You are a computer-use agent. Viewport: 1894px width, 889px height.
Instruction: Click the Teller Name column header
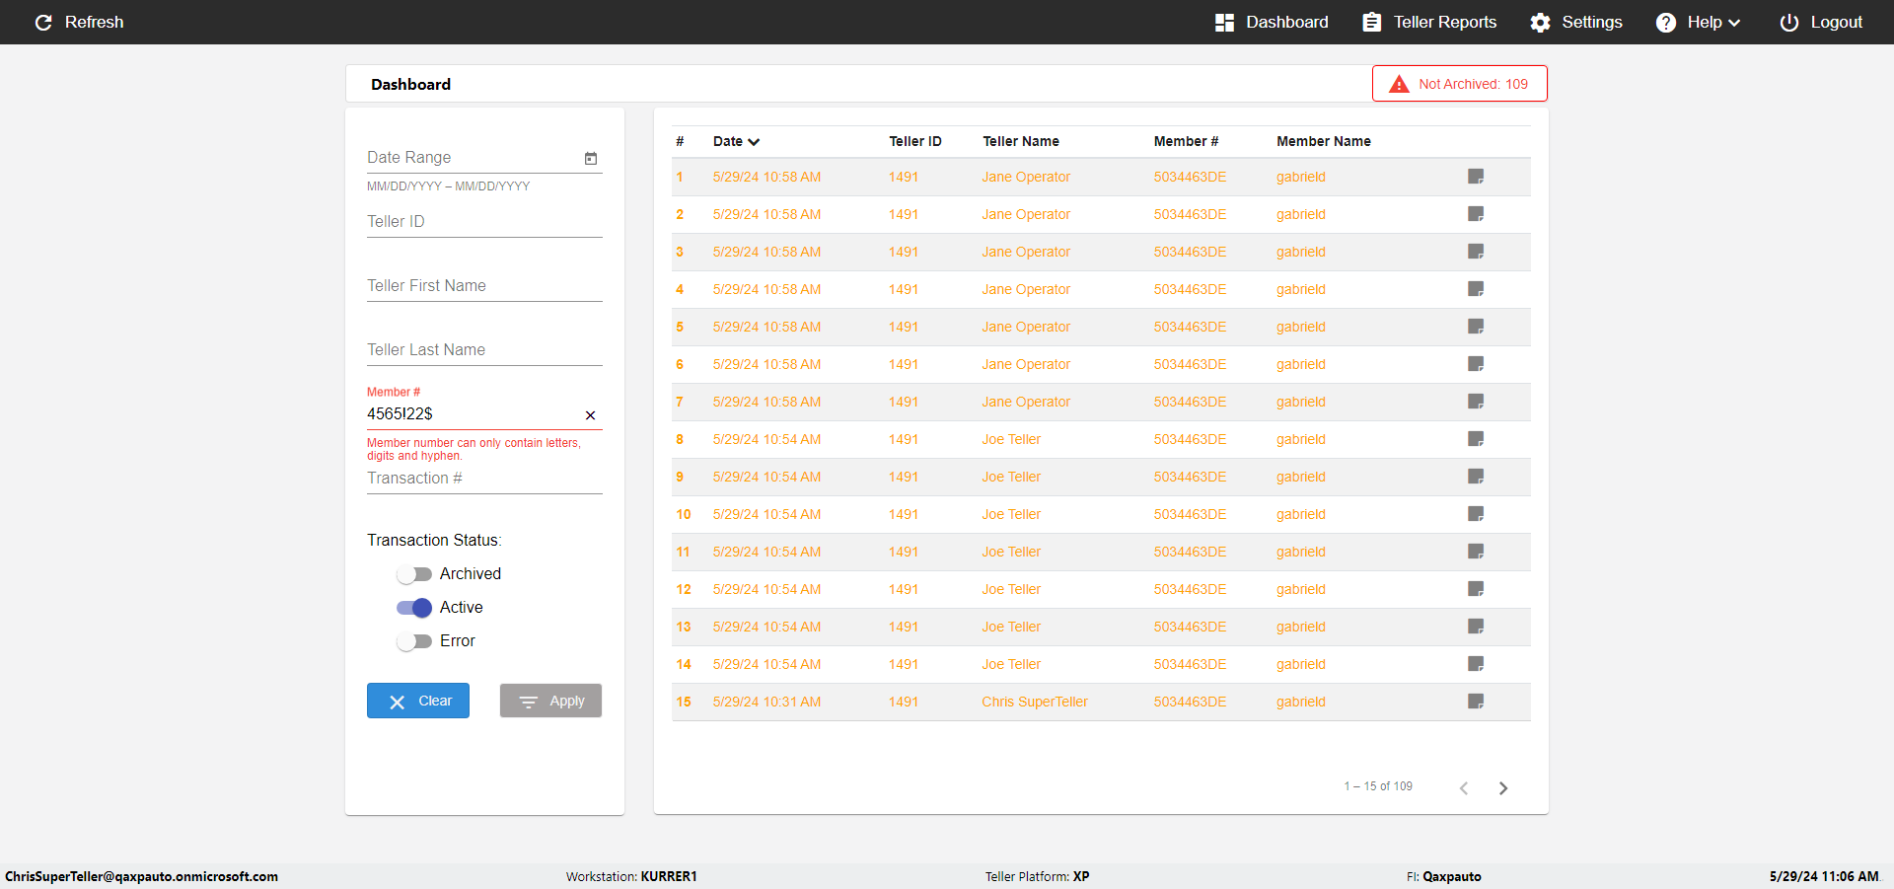point(1021,141)
